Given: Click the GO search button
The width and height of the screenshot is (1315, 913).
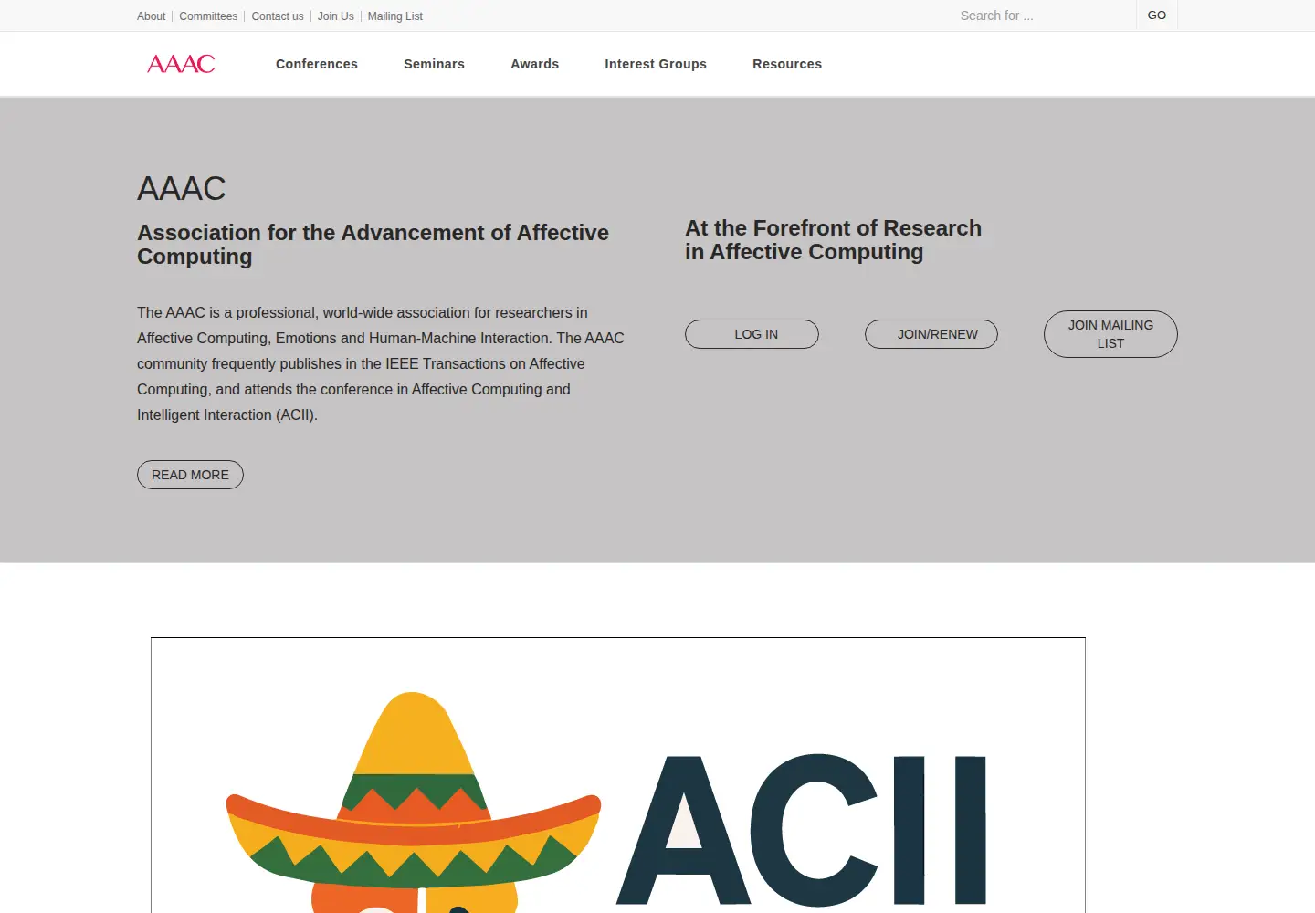Looking at the screenshot, I should pyautogui.click(x=1157, y=16).
